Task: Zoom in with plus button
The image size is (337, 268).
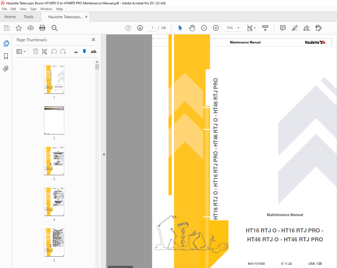Action: [x=216, y=28]
